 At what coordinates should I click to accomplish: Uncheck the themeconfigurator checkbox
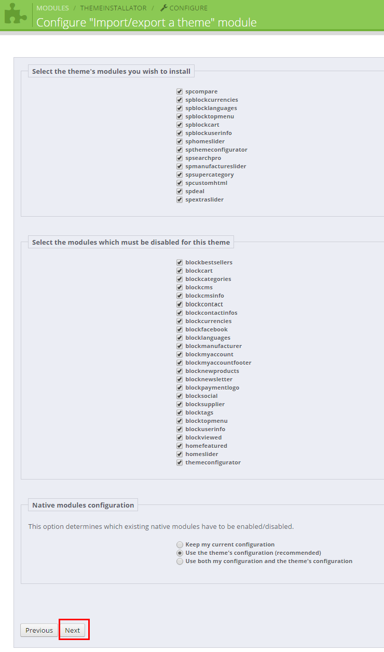[180, 462]
